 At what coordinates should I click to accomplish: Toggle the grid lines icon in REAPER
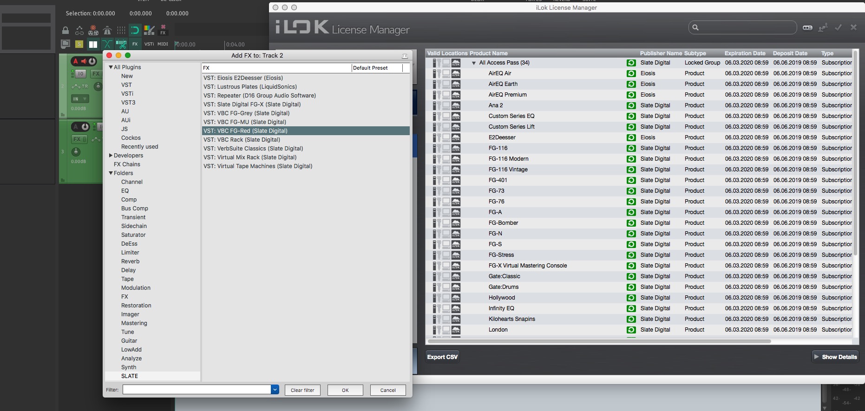[x=121, y=31]
